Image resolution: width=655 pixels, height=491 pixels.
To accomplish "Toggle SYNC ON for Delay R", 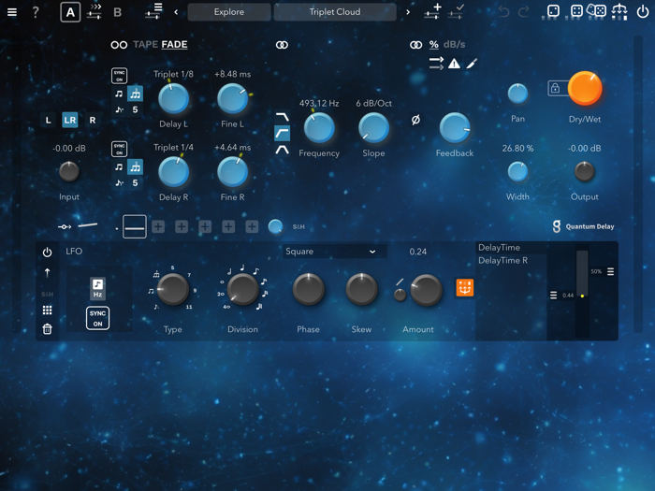I will (x=120, y=149).
